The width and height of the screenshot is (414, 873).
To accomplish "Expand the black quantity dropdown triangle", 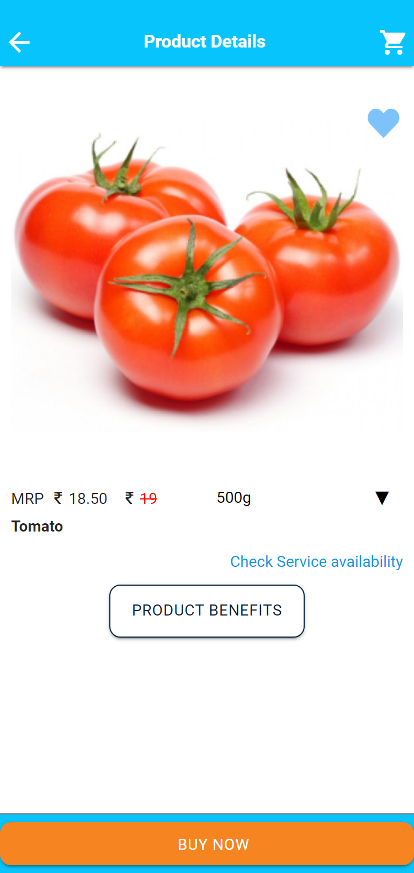I will coord(382,498).
